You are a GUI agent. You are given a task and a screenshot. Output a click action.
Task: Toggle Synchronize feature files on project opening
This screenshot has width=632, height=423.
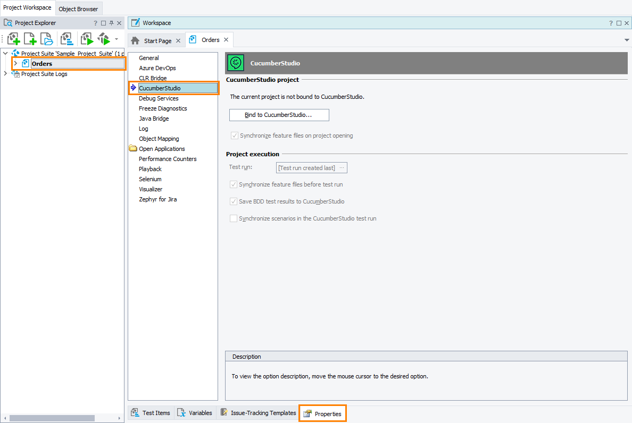[x=234, y=135]
